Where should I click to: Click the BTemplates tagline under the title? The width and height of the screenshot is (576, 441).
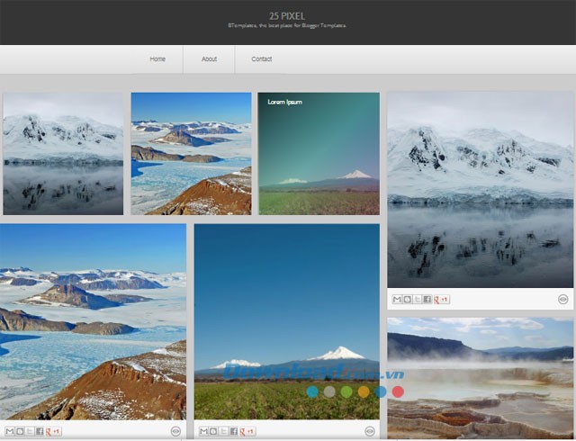(x=287, y=26)
